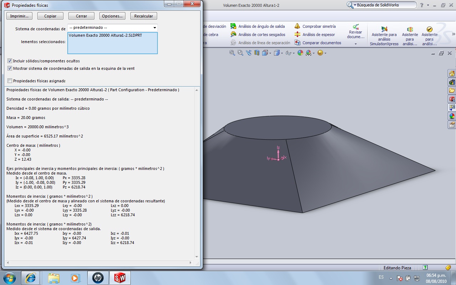Viewport: 456px width, 285px height.
Task: Click status bar help question mark icon
Action: [x=425, y=268]
